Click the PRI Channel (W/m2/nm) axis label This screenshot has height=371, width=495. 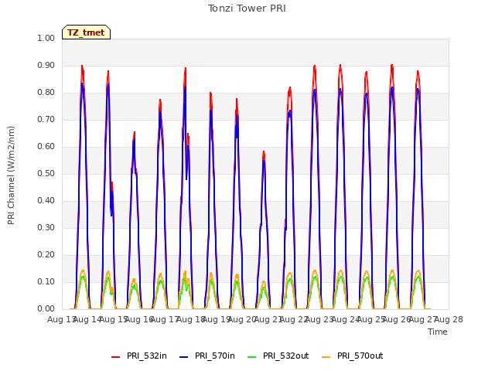click(11, 175)
